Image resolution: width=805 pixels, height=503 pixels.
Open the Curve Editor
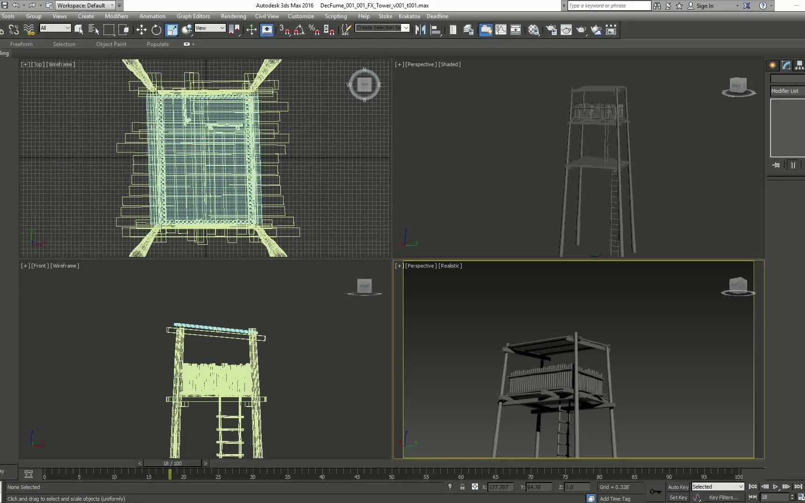coord(501,29)
